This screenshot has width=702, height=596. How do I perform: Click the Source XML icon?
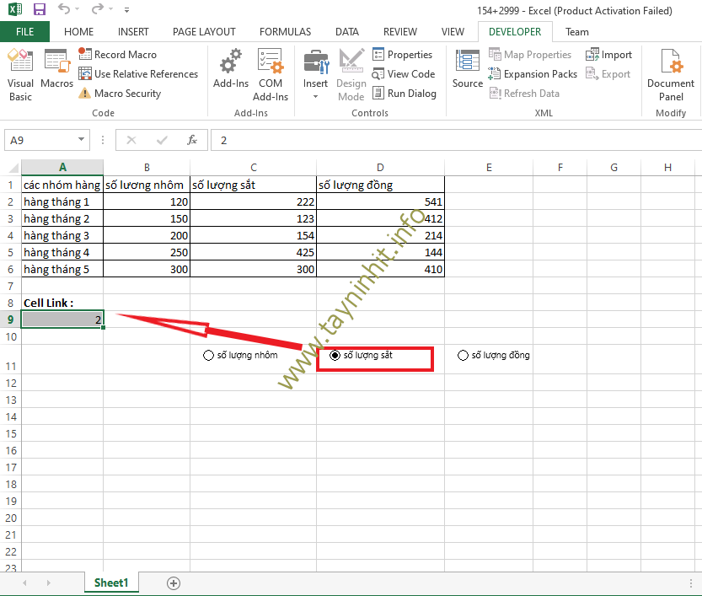(x=467, y=72)
